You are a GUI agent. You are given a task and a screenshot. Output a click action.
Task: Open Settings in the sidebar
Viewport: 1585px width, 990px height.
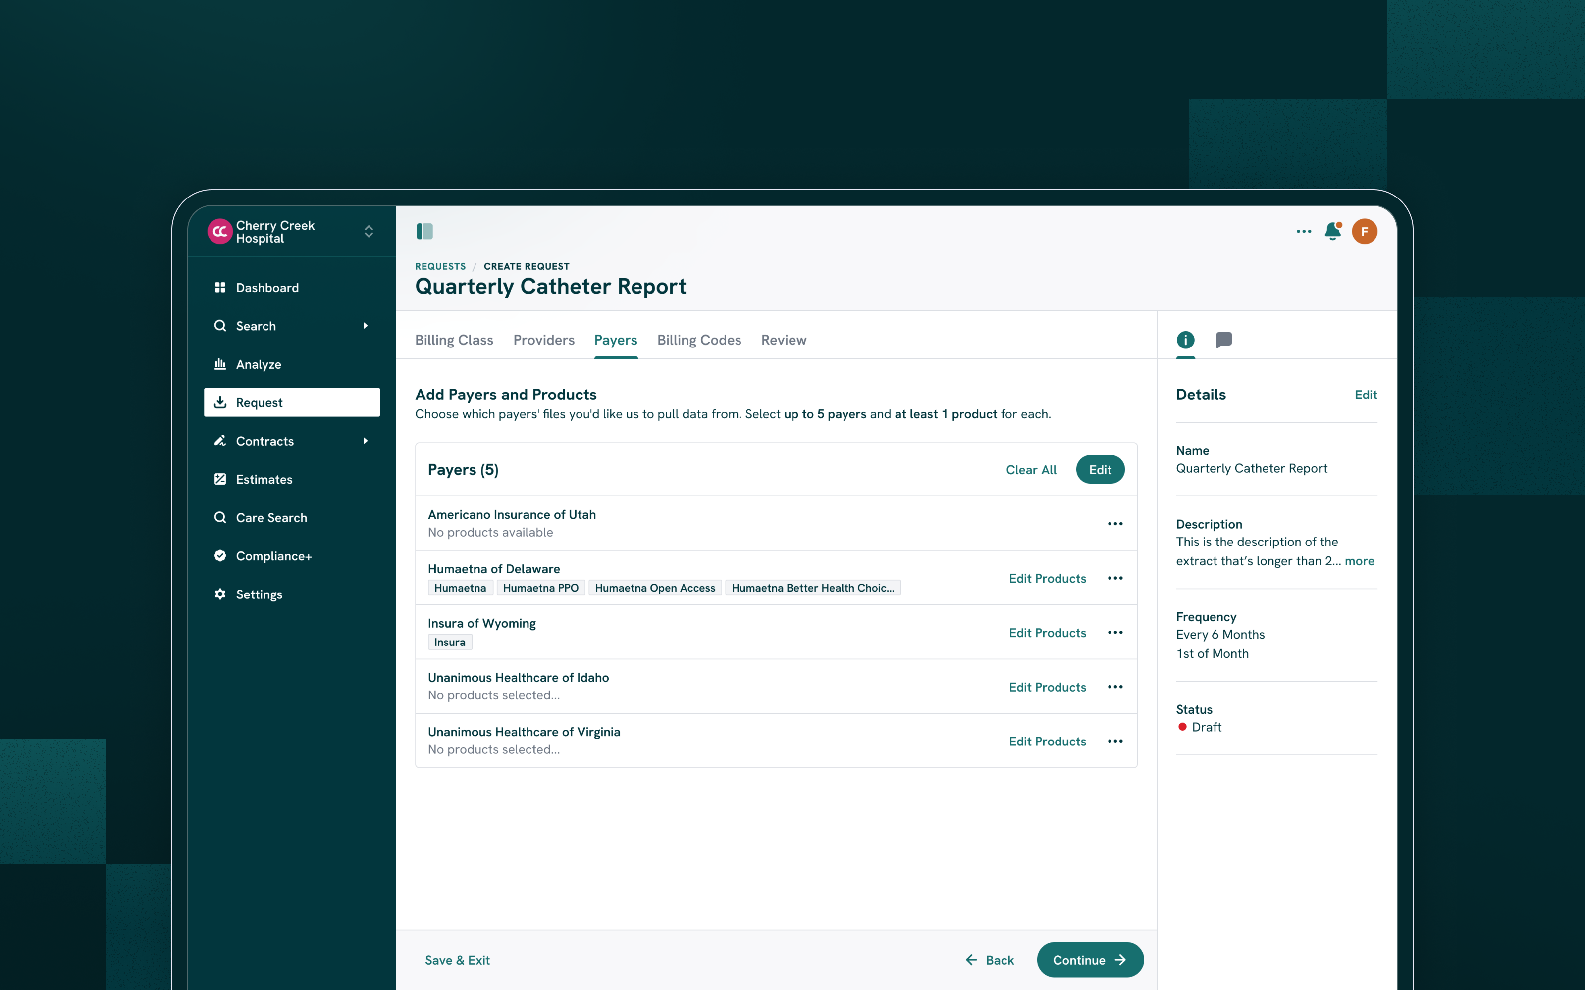(x=259, y=594)
